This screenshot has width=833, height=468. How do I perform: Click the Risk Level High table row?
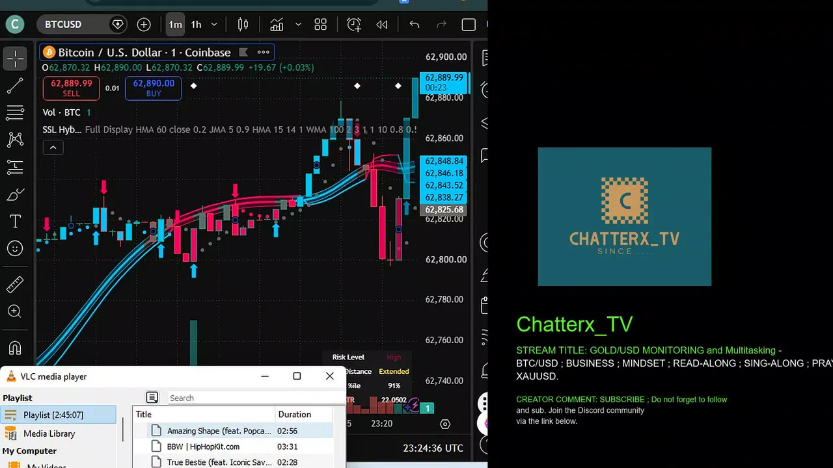(368, 357)
